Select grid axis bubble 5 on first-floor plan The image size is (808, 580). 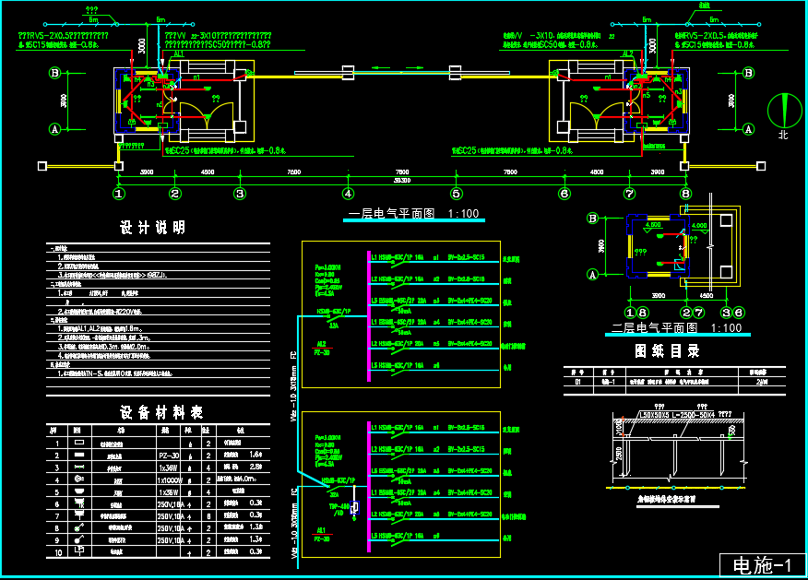tap(456, 194)
